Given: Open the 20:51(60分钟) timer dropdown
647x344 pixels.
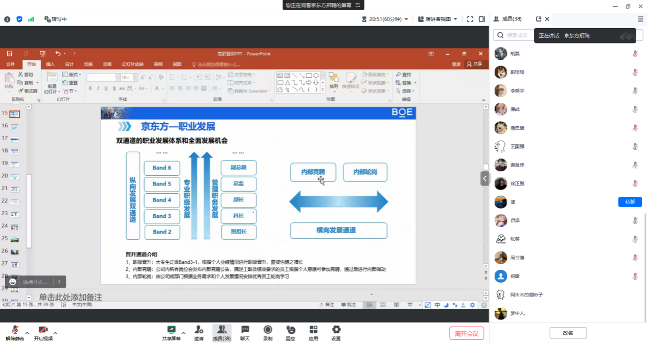Looking at the screenshot, I should (x=385, y=19).
